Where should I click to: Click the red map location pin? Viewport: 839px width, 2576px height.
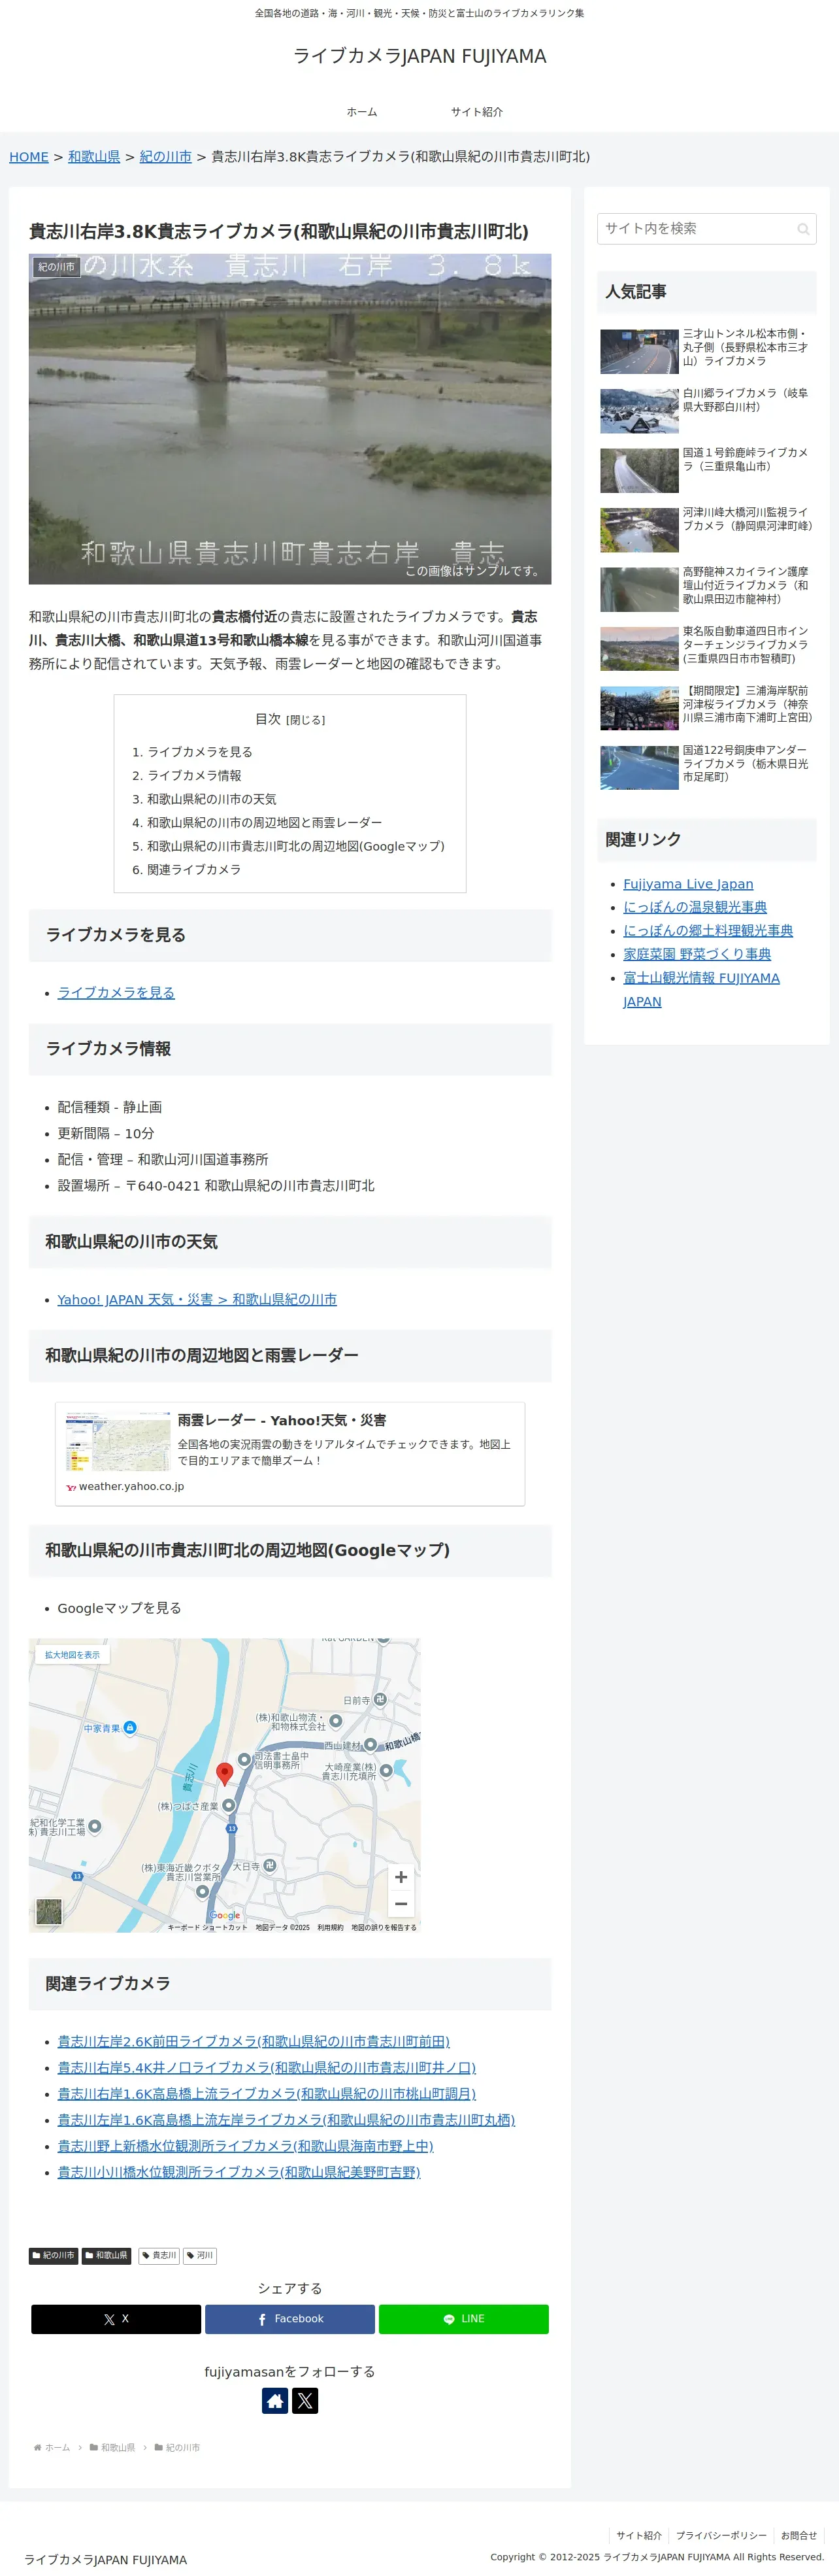[x=225, y=1773]
